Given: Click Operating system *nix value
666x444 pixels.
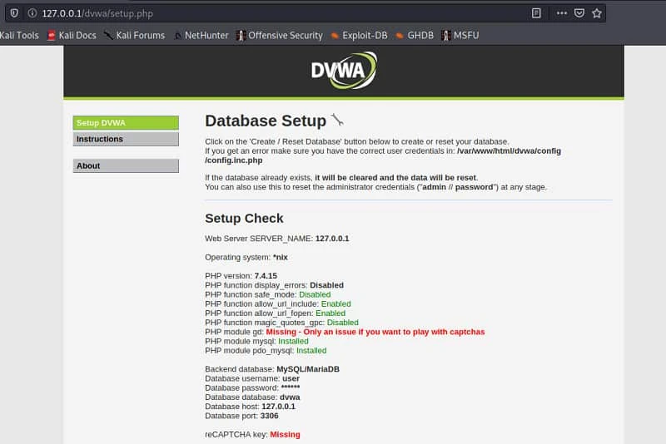Looking at the screenshot, I should pos(281,257).
